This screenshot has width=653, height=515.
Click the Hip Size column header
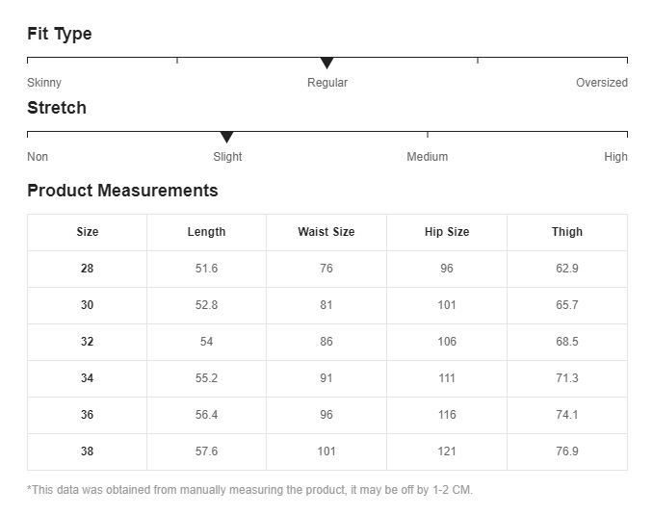[x=447, y=232]
